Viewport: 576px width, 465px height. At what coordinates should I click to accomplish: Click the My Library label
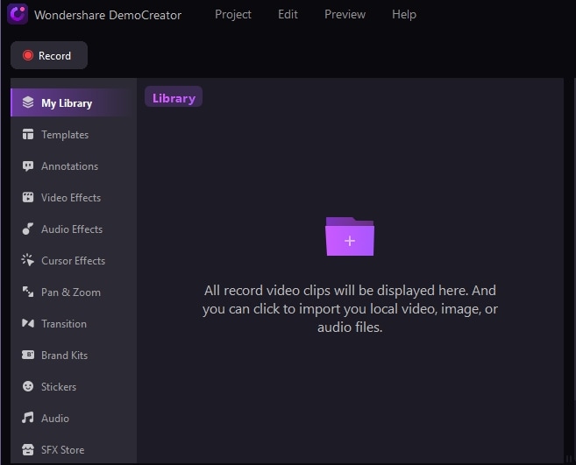pos(67,103)
